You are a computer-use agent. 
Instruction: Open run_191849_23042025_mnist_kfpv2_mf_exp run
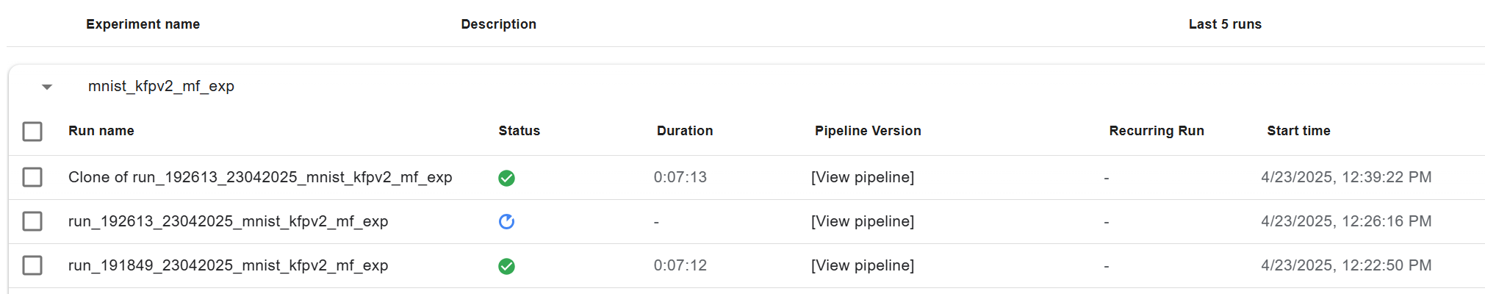click(x=228, y=265)
